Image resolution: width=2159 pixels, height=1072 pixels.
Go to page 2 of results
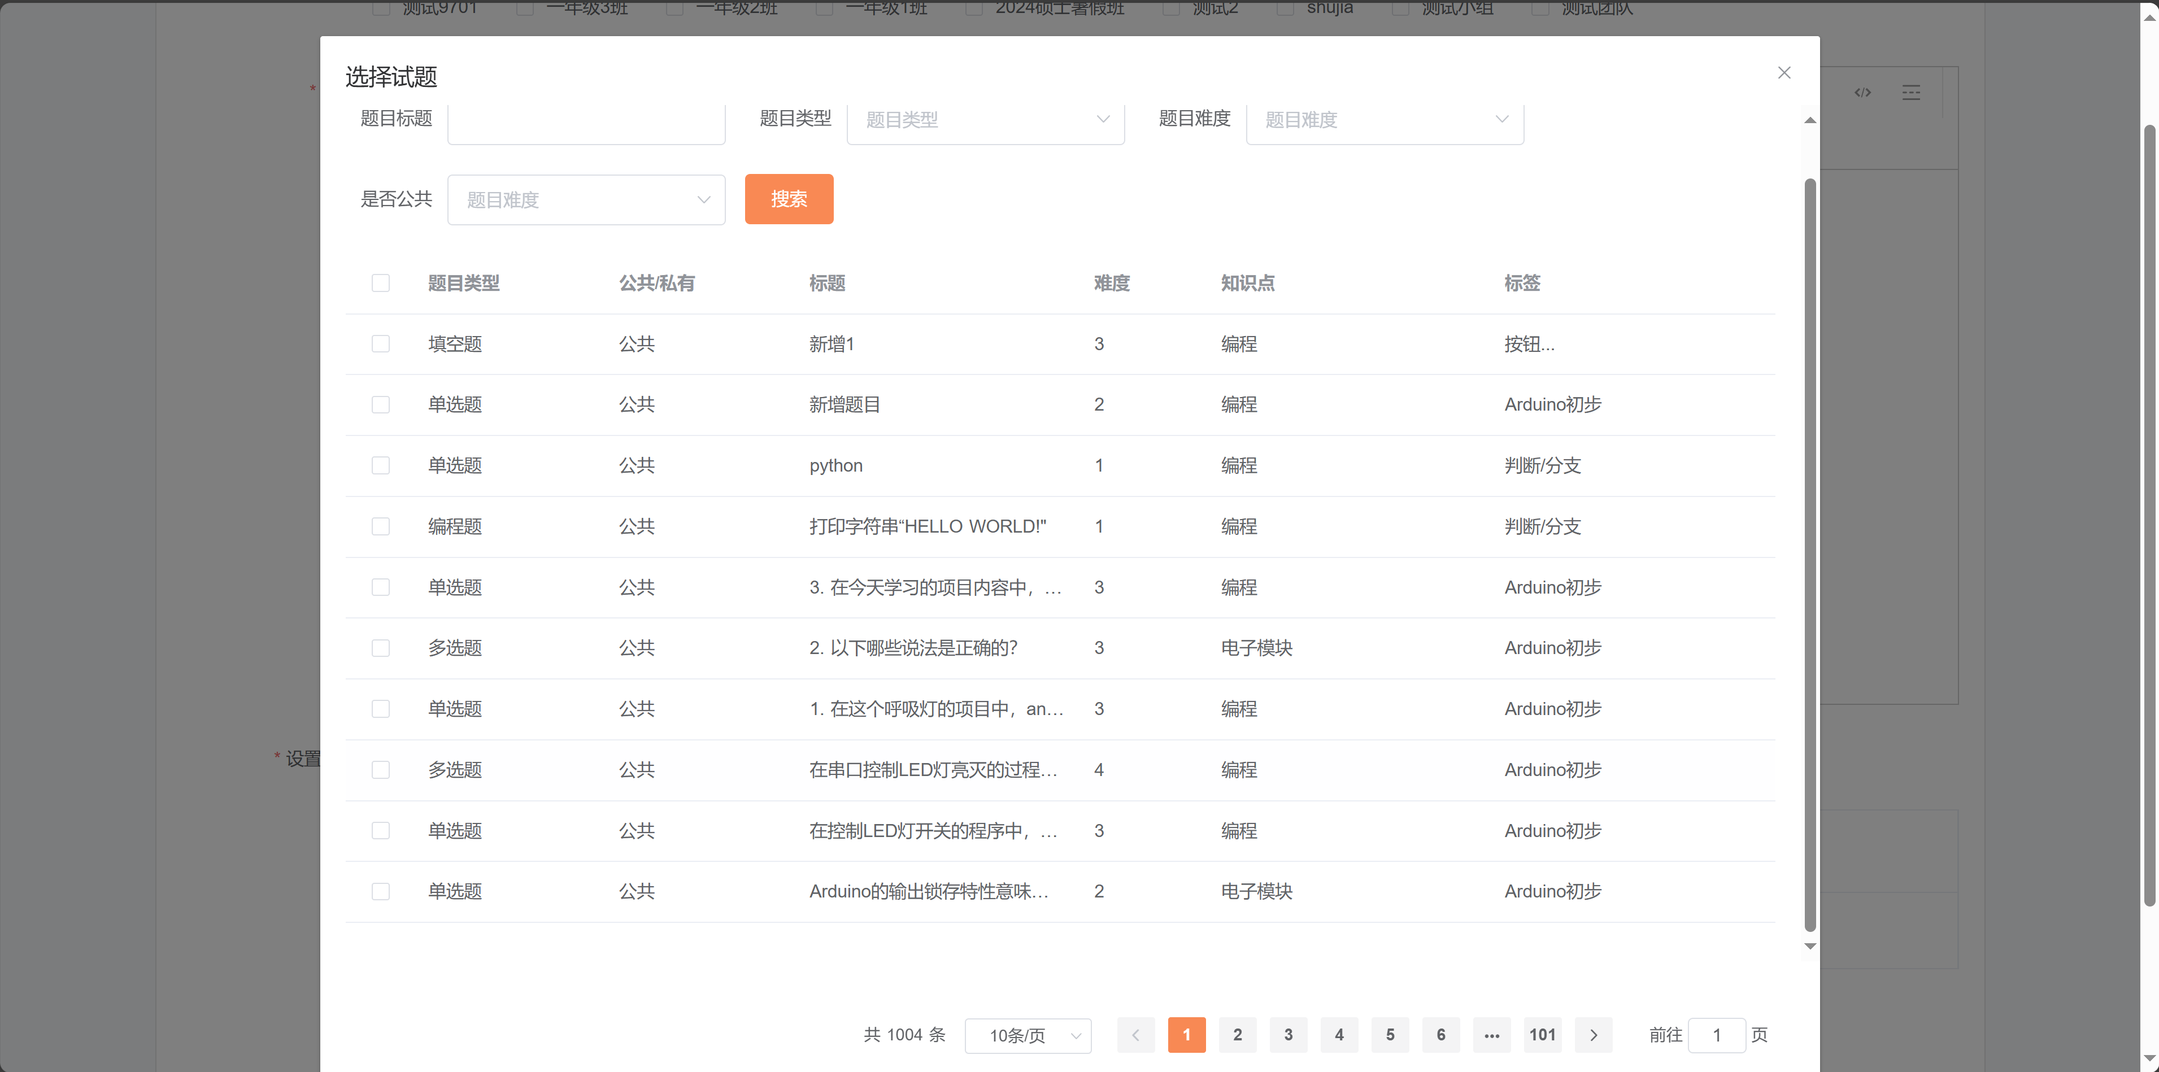pyautogui.click(x=1237, y=1035)
